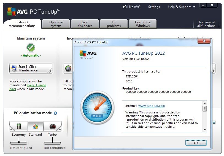Viewport: 224px width, 156px height.
Task: Click Version 12.0.4020.3 text
Action: tap(136, 59)
